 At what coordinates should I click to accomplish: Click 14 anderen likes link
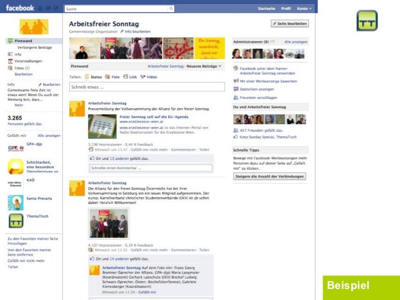coord(119,259)
